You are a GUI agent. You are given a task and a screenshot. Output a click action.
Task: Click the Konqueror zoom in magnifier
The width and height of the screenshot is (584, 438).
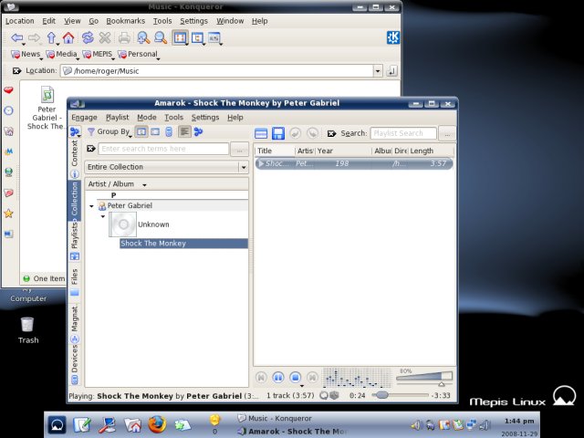click(143, 37)
